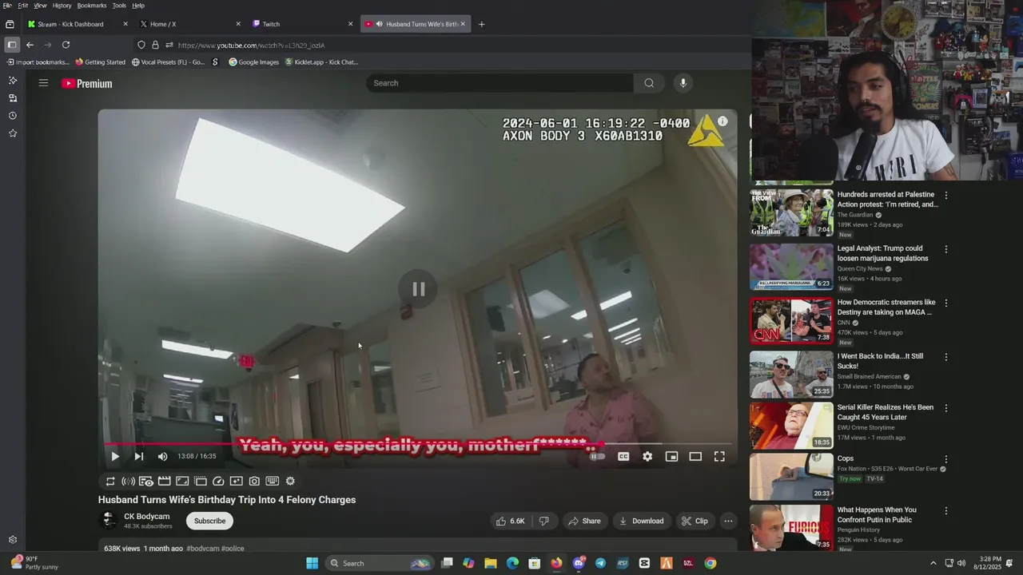
Task: Toggle the loop video extension icon
Action: click(110, 481)
